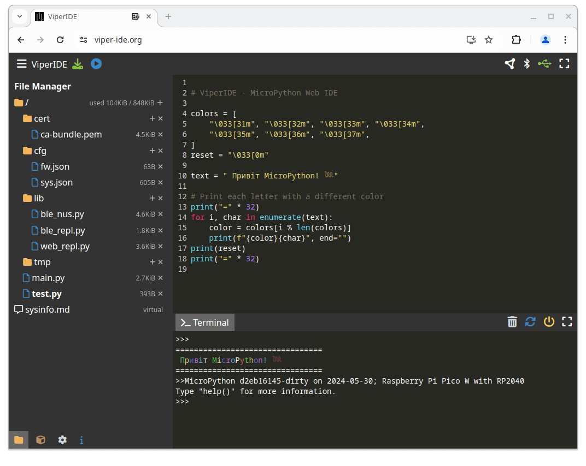Add a file to the cfg folder
This screenshot has height=466, width=586.
click(x=152, y=151)
